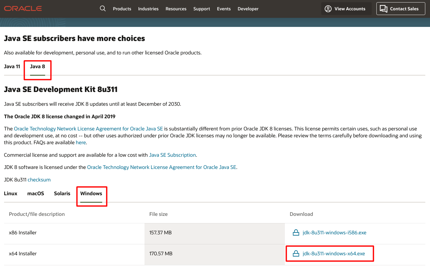Open license agreement link after 'licensed under the'
The image size is (430, 270).
[x=161, y=167]
